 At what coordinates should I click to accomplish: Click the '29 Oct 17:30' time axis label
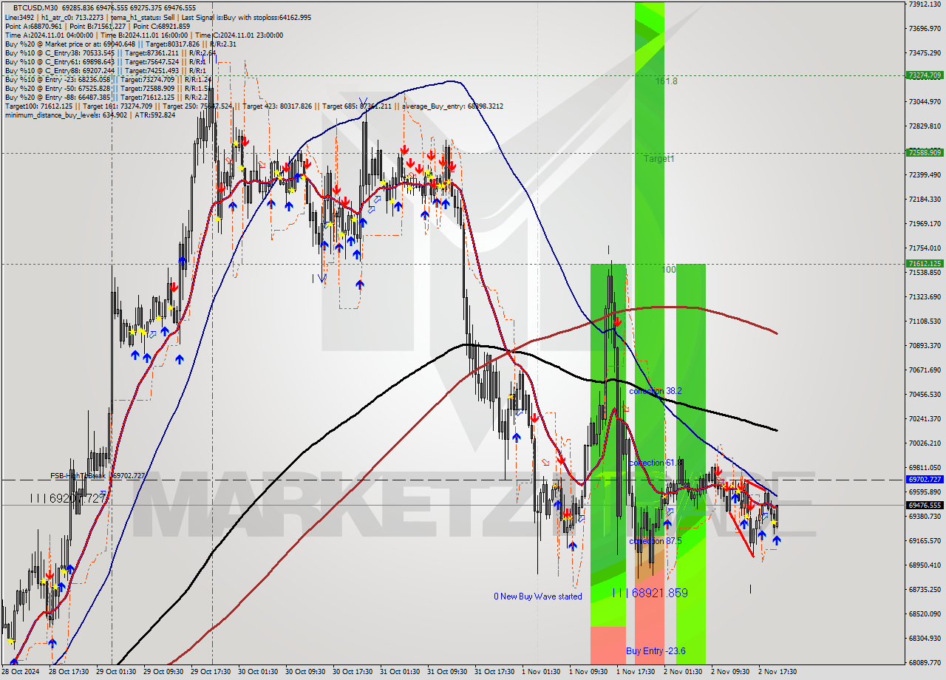(x=211, y=672)
